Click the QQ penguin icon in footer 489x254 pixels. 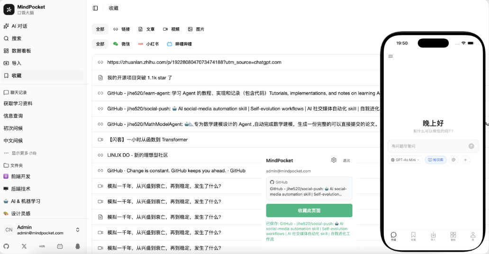pos(78,246)
